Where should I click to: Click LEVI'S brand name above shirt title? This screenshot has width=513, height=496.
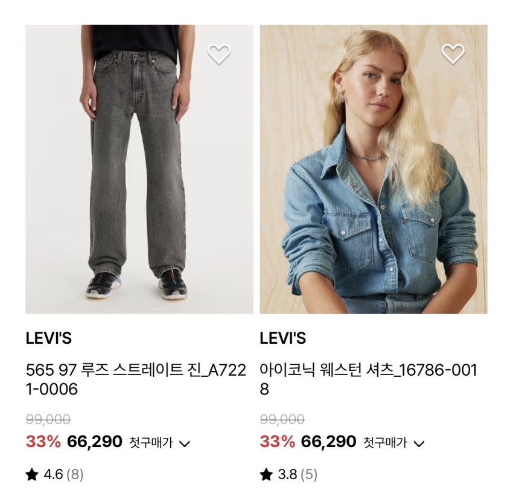282,338
